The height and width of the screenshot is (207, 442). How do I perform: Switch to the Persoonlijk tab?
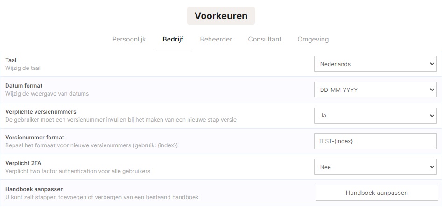coord(129,39)
